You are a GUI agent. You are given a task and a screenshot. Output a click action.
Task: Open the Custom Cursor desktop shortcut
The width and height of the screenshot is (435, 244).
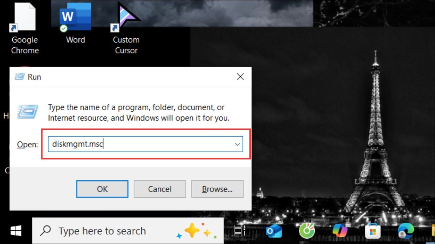(126, 28)
